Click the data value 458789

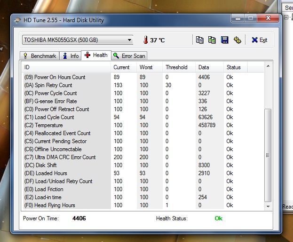(x=207, y=125)
